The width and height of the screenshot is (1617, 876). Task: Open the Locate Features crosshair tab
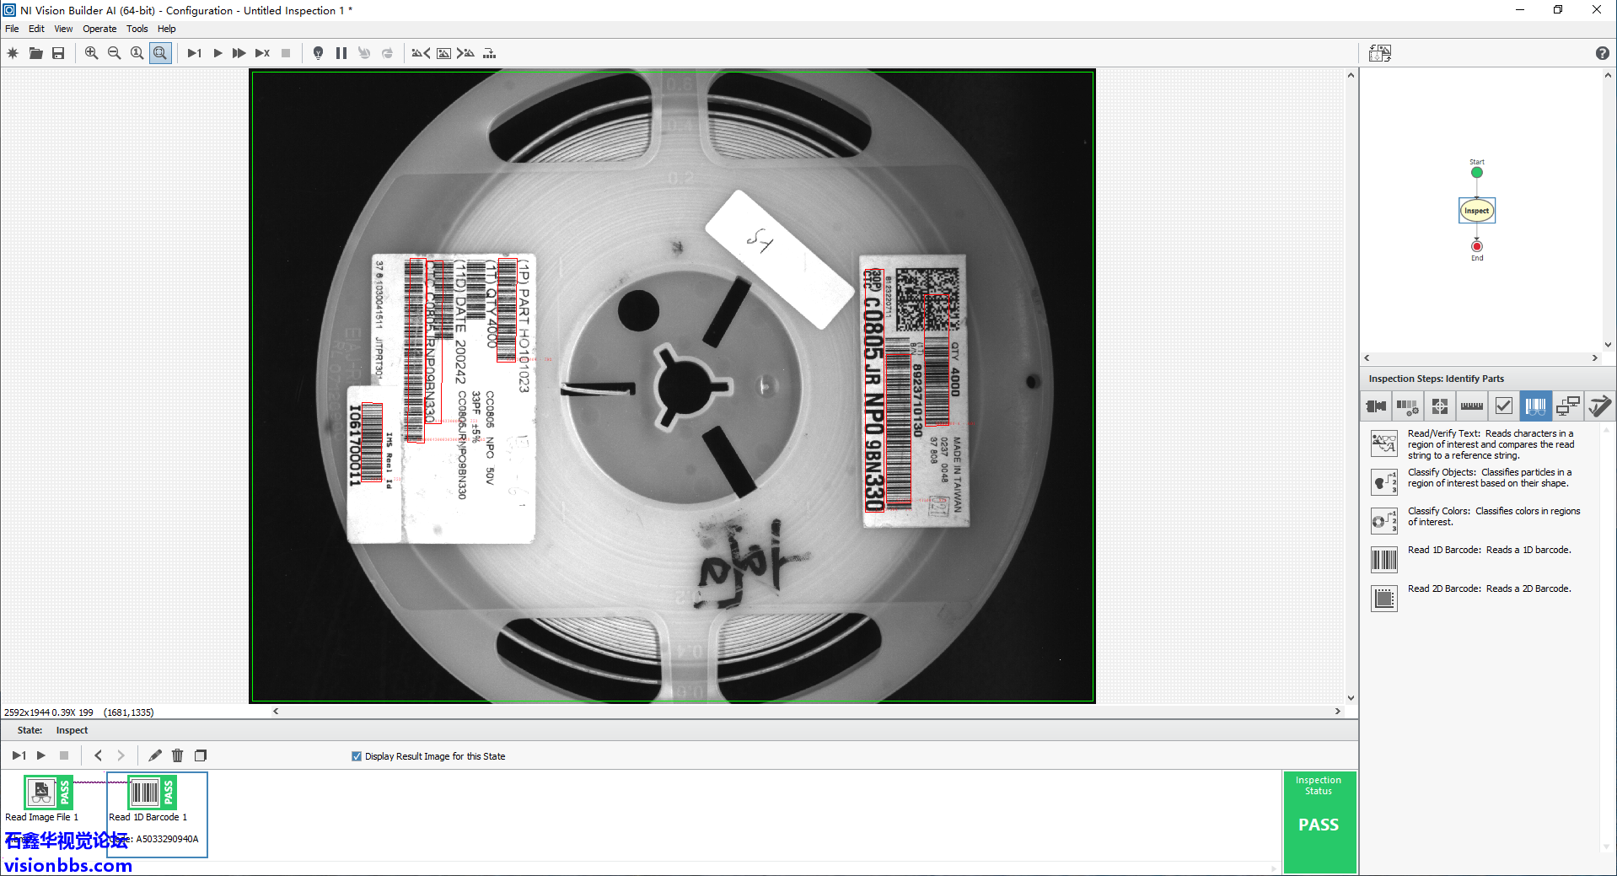pyautogui.click(x=1439, y=406)
